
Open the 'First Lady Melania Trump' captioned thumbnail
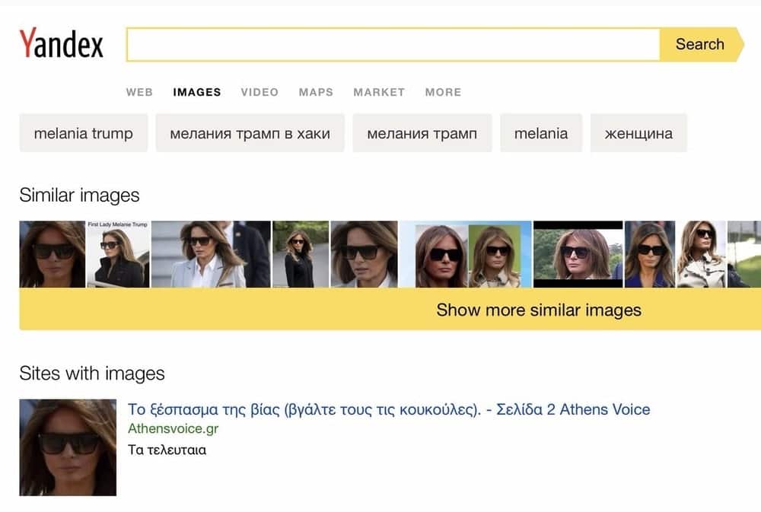[118, 254]
